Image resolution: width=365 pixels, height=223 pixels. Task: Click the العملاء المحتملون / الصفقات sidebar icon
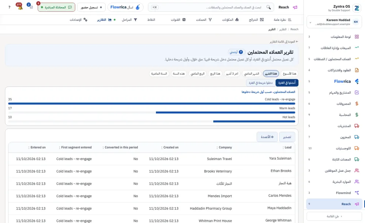357,59
